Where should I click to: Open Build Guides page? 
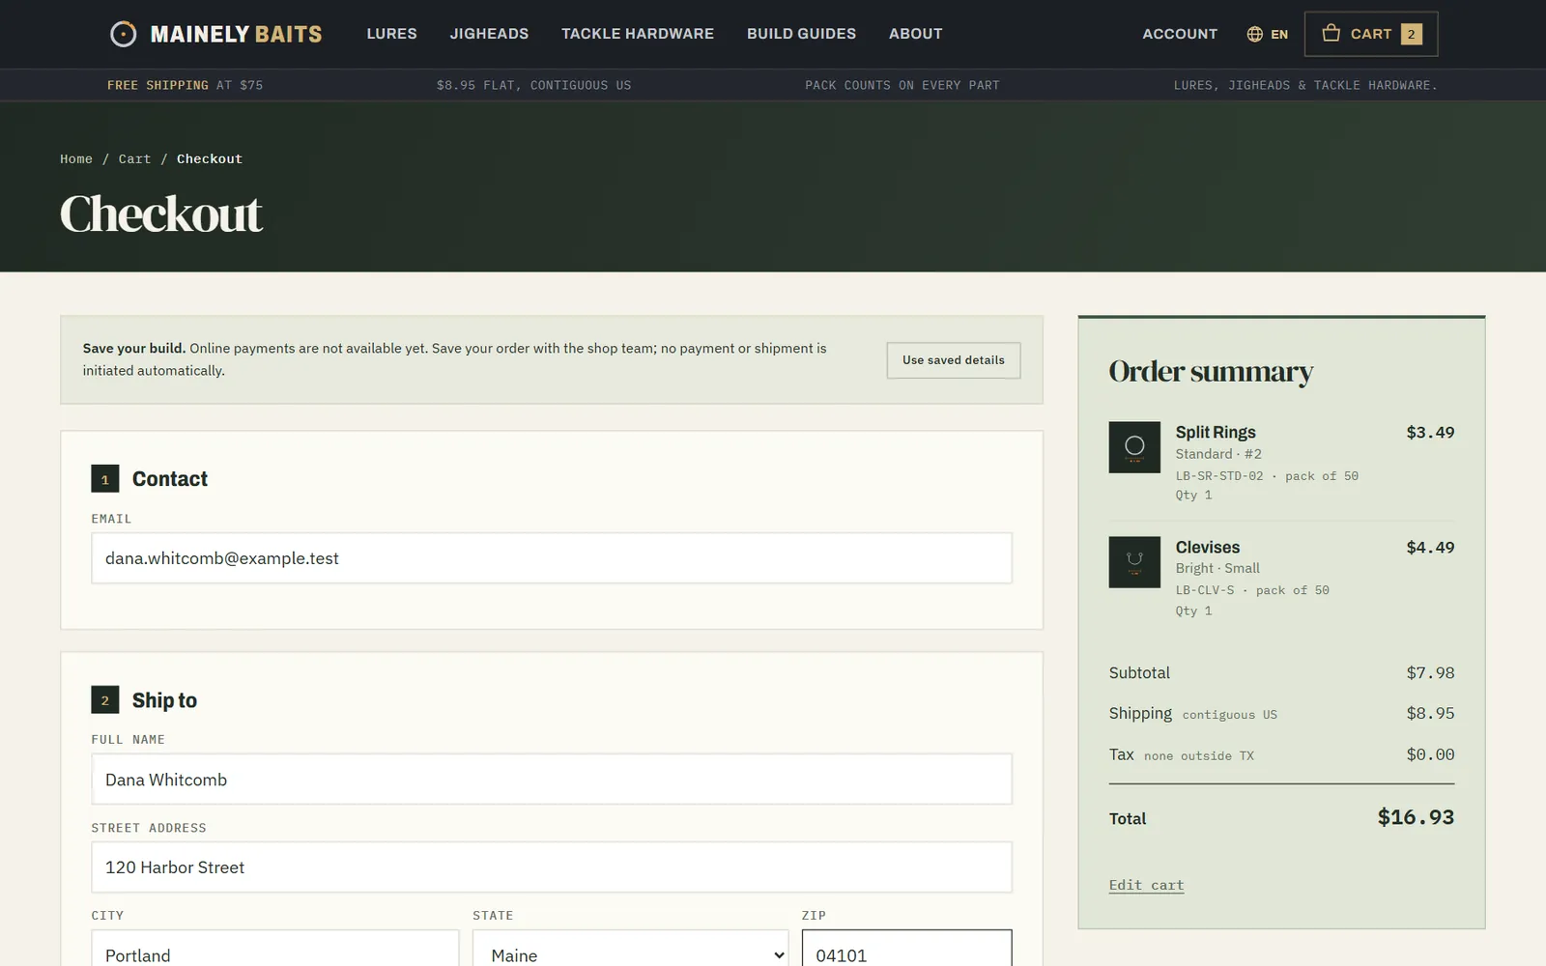click(801, 34)
